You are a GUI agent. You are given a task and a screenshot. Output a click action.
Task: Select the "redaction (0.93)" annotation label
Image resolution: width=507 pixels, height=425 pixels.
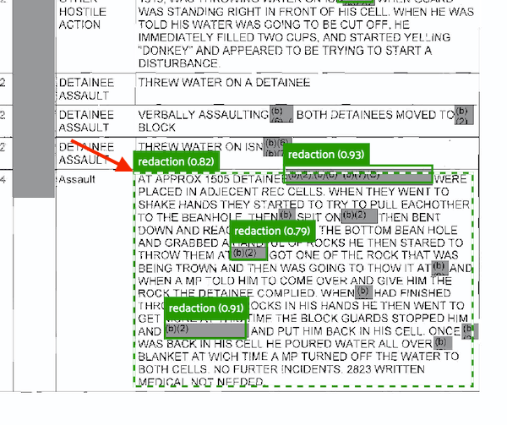tap(324, 155)
